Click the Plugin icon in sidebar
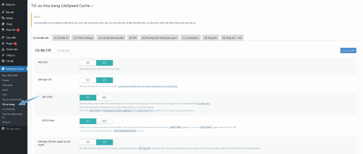 coord(3,43)
